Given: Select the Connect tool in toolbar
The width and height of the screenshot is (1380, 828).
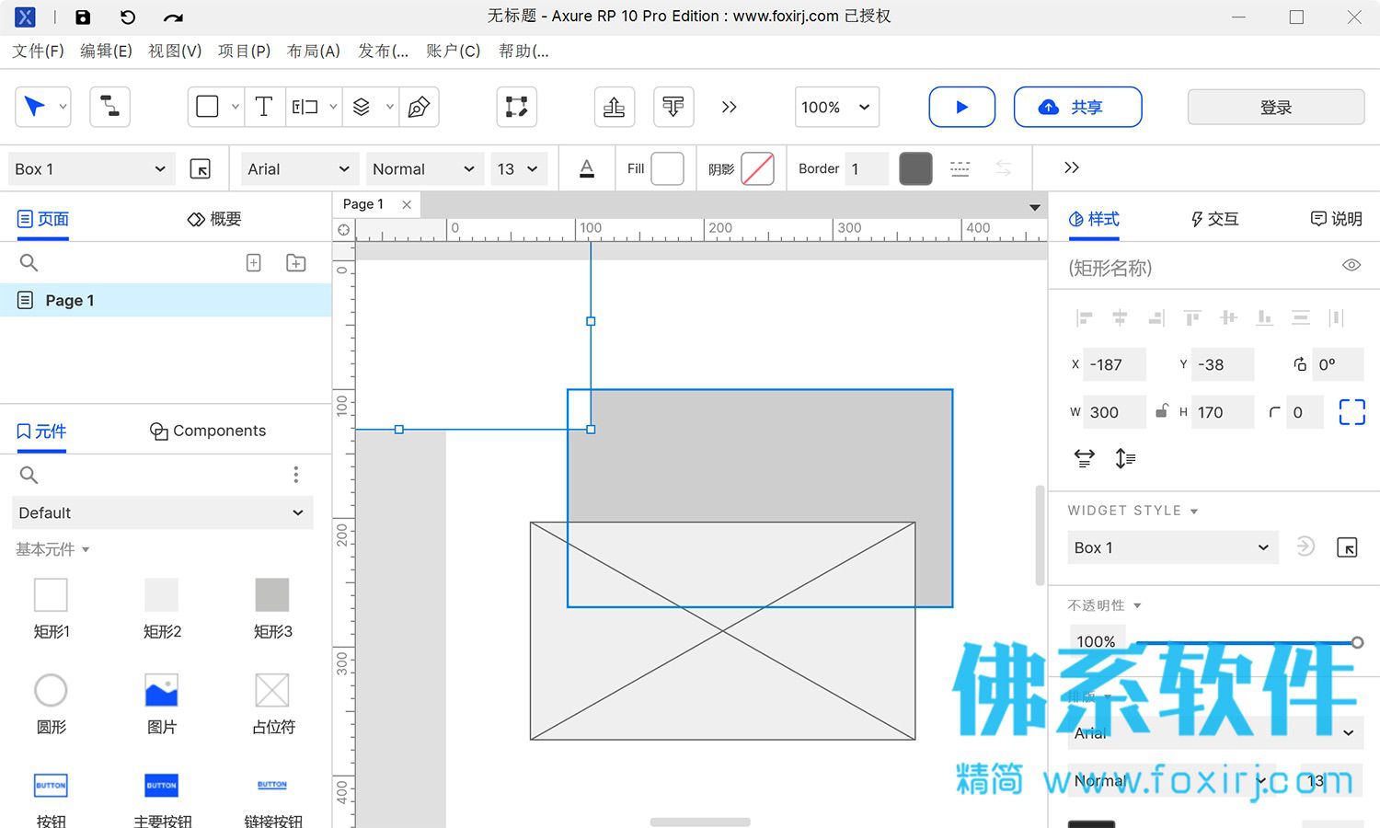Looking at the screenshot, I should [109, 107].
